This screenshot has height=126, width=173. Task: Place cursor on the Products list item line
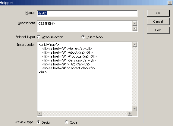click(x=69, y=56)
